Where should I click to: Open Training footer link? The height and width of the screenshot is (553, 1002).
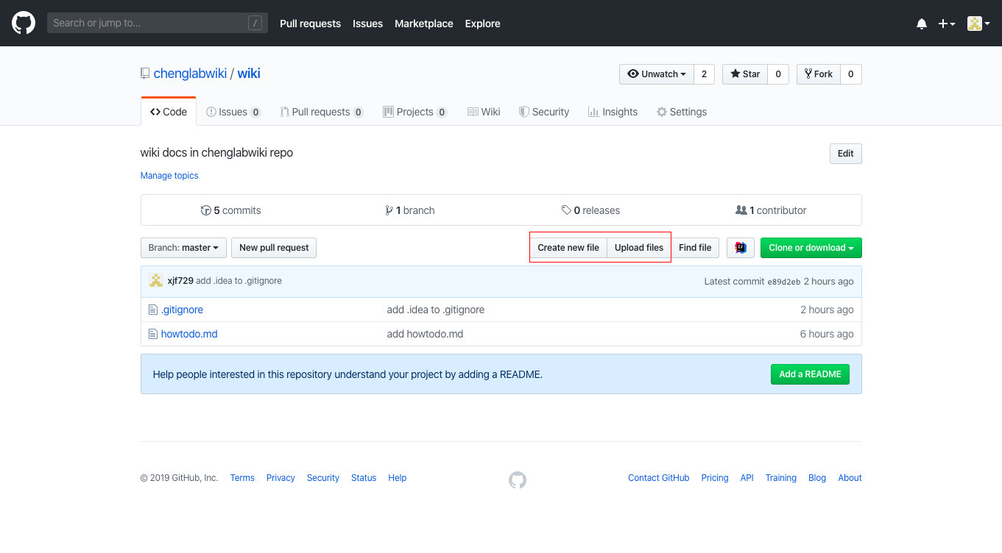pos(781,478)
